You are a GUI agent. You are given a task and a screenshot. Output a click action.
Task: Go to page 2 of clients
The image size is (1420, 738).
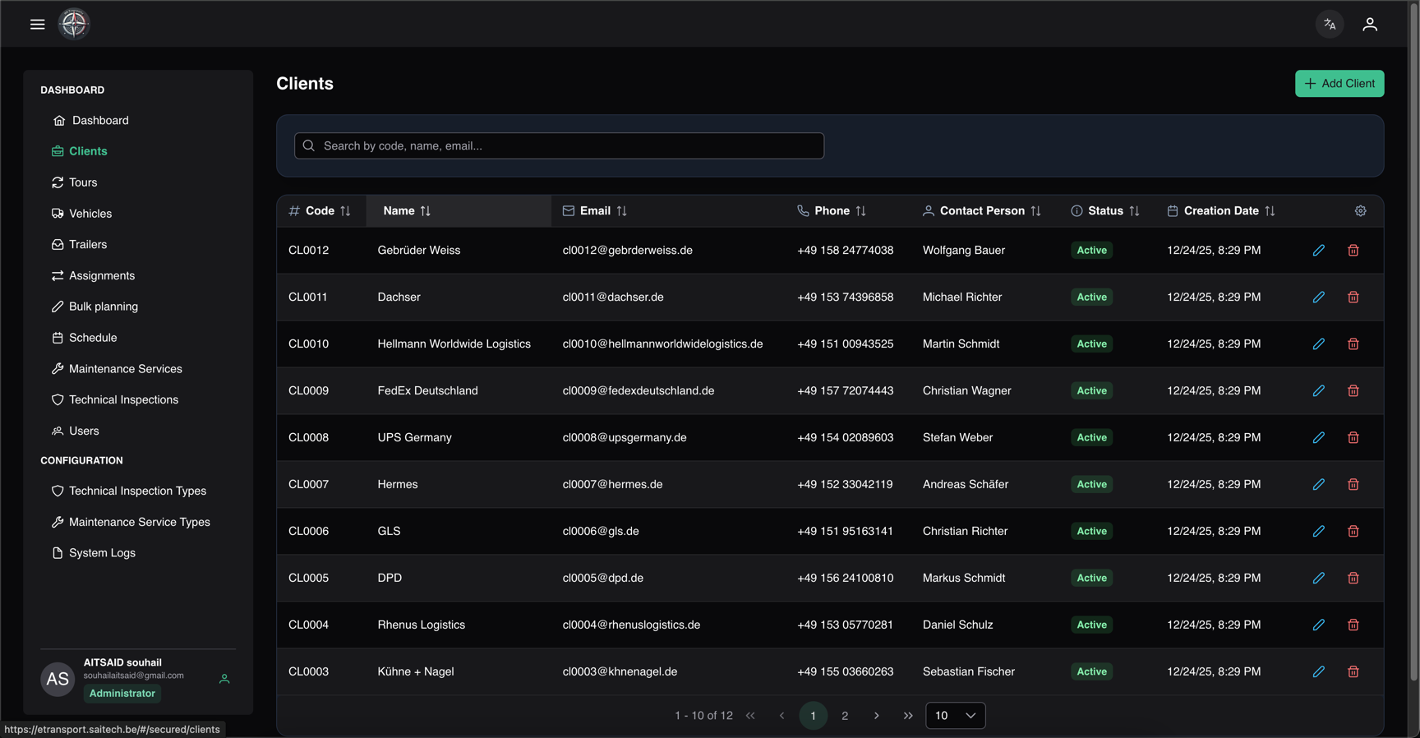(845, 716)
